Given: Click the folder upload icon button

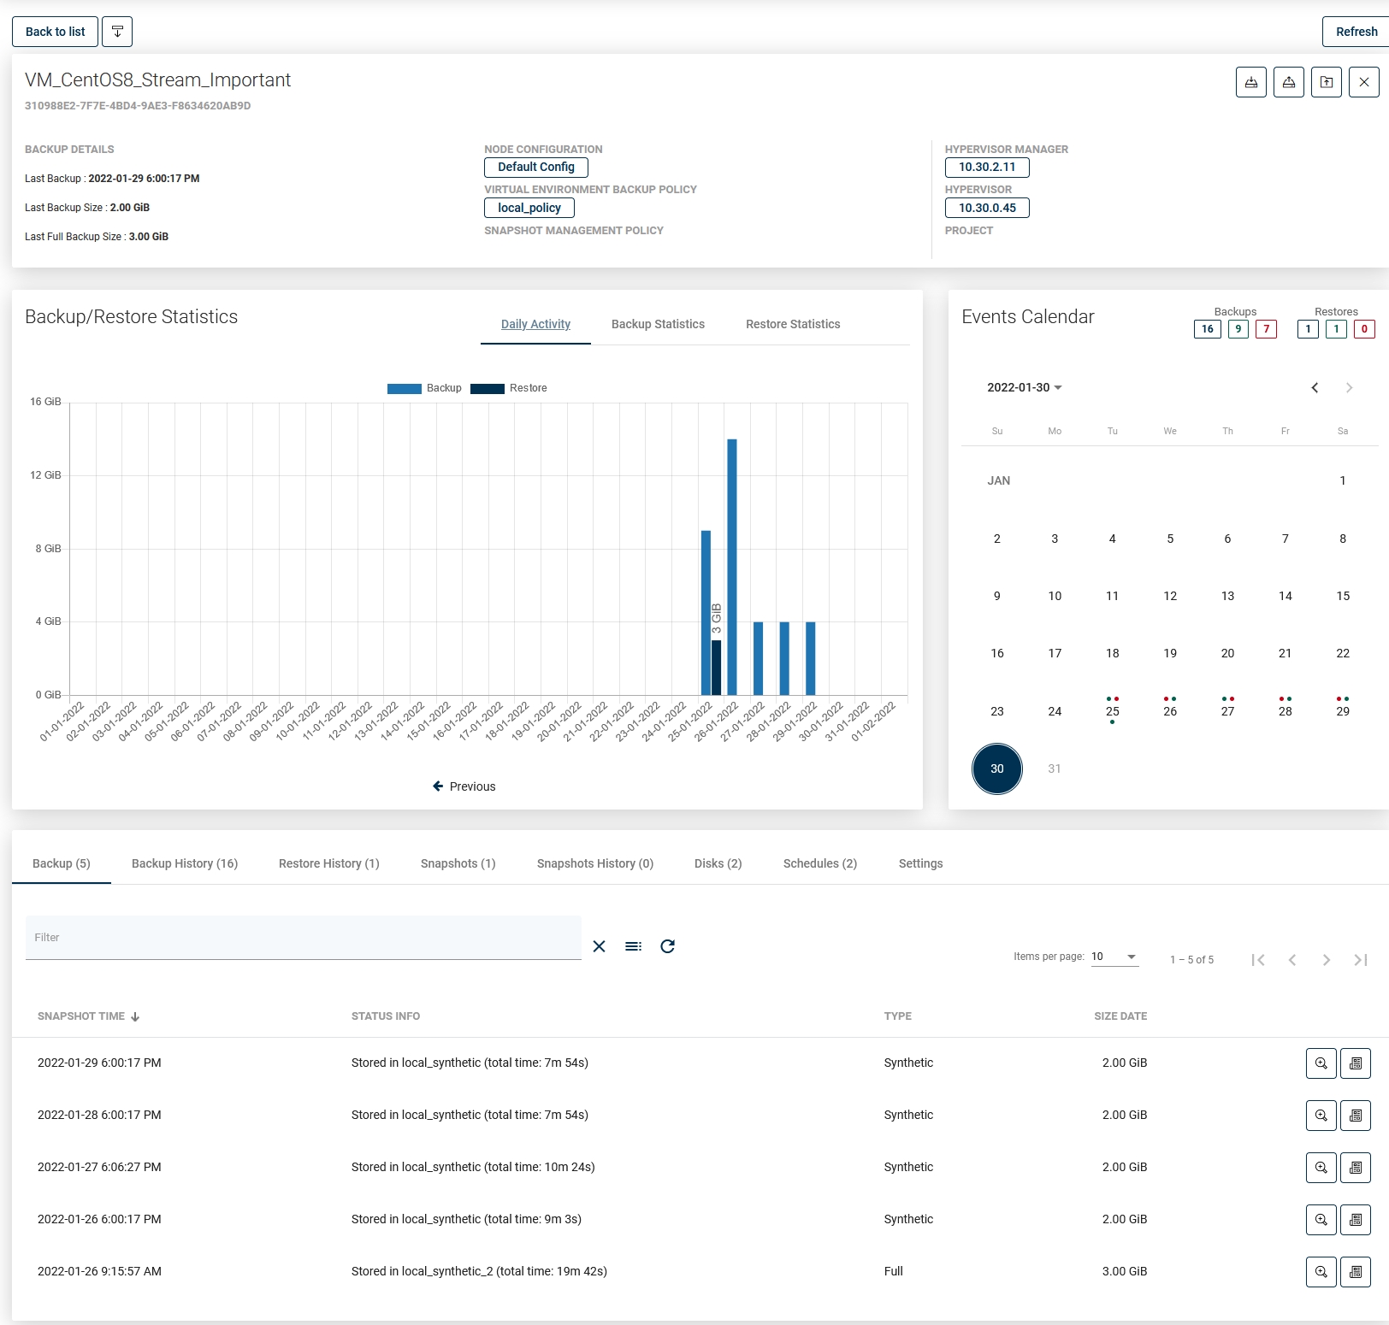Looking at the screenshot, I should click(1326, 82).
